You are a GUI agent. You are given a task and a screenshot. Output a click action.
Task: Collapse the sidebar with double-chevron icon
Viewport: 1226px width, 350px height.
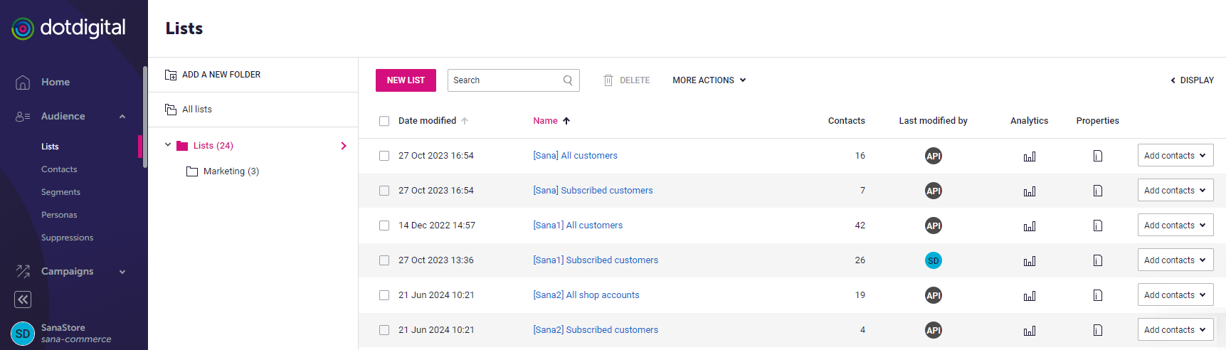[x=23, y=299]
